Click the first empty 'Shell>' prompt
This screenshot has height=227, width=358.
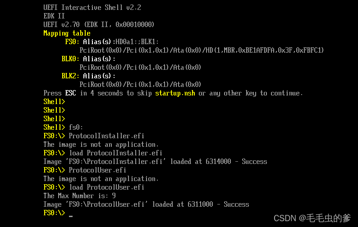click(55, 102)
